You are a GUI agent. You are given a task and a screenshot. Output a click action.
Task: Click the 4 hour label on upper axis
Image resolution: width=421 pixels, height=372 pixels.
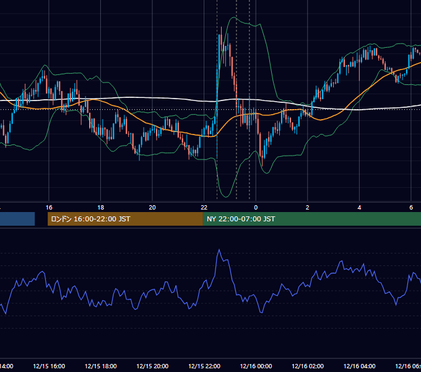(x=359, y=208)
